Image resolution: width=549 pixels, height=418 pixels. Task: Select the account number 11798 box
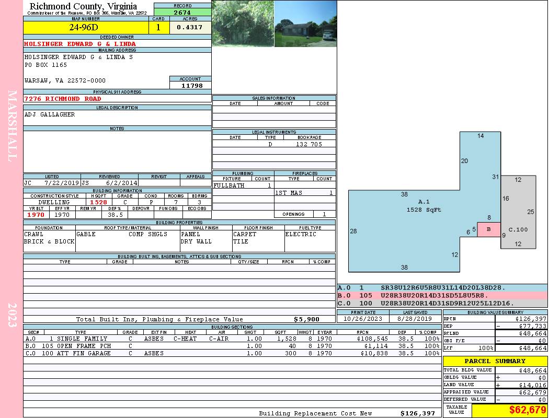pos(190,86)
